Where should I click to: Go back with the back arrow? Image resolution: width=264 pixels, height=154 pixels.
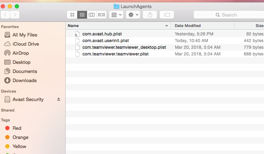5,15
